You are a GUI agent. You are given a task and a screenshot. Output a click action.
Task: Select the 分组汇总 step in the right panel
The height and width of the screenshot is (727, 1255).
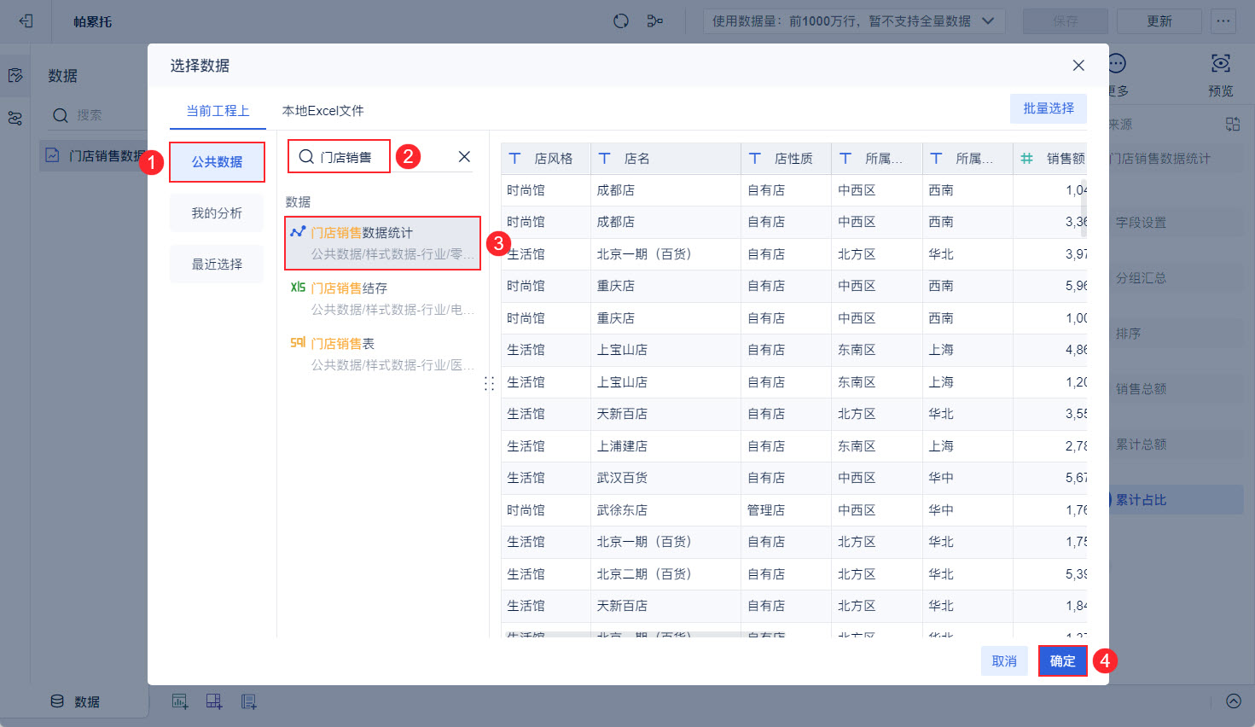[x=1175, y=278]
